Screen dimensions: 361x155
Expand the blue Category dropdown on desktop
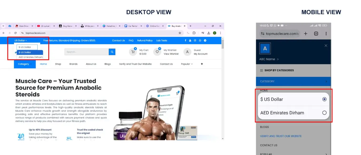(25, 64)
